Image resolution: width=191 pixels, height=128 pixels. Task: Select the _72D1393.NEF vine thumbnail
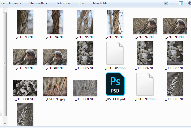(25, 22)
